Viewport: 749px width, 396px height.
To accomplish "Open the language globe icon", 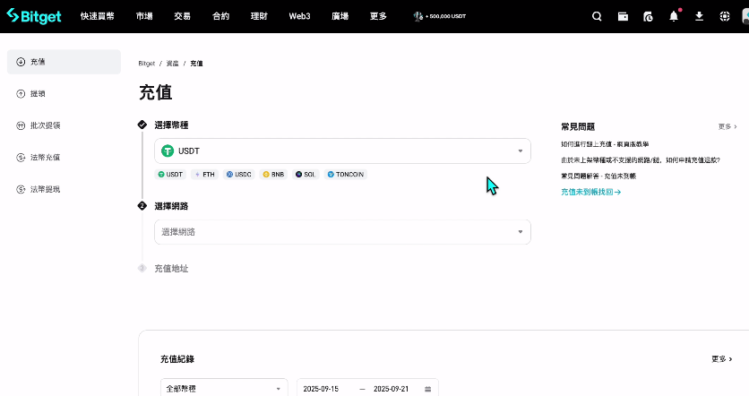I will [725, 16].
